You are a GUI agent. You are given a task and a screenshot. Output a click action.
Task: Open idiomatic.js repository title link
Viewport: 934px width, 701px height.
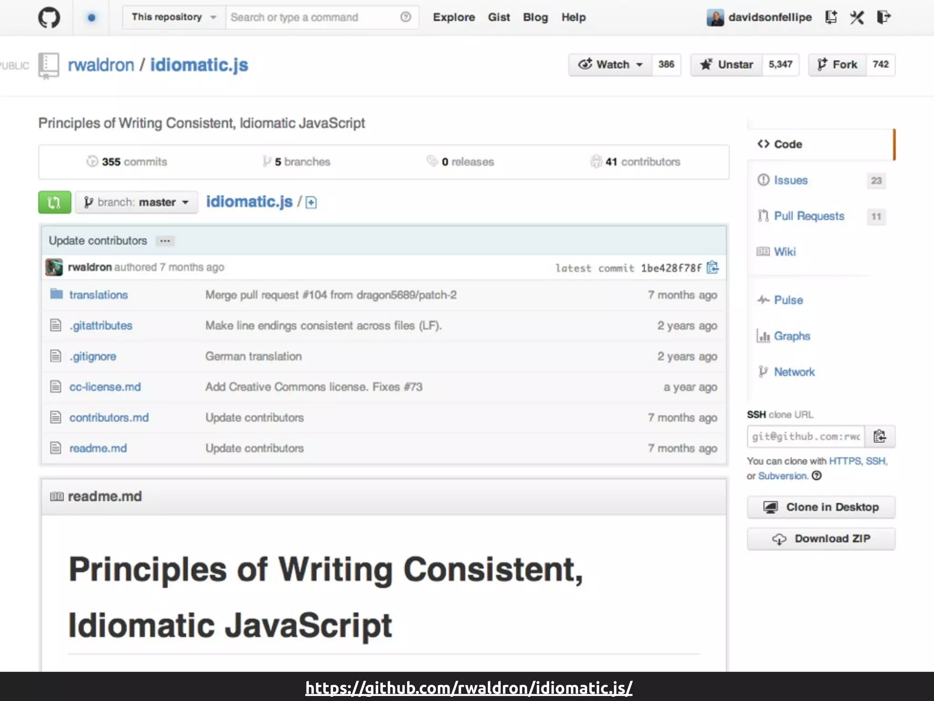click(199, 65)
